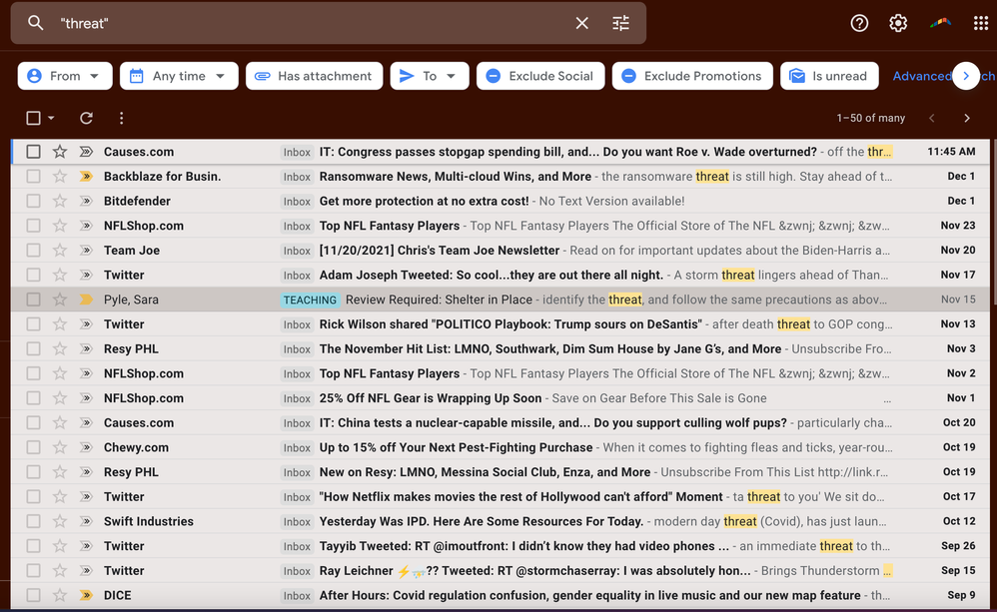Viewport: 997px width, 612px height.
Task: Toggle importance marker for Bitdefender email
Action: [86, 202]
